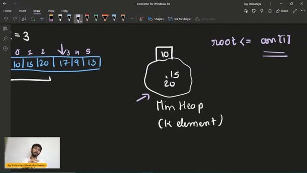This screenshot has width=307, height=173.
Task: Enter full screen mode with diagonal arrow icon
Action: coord(295,11)
